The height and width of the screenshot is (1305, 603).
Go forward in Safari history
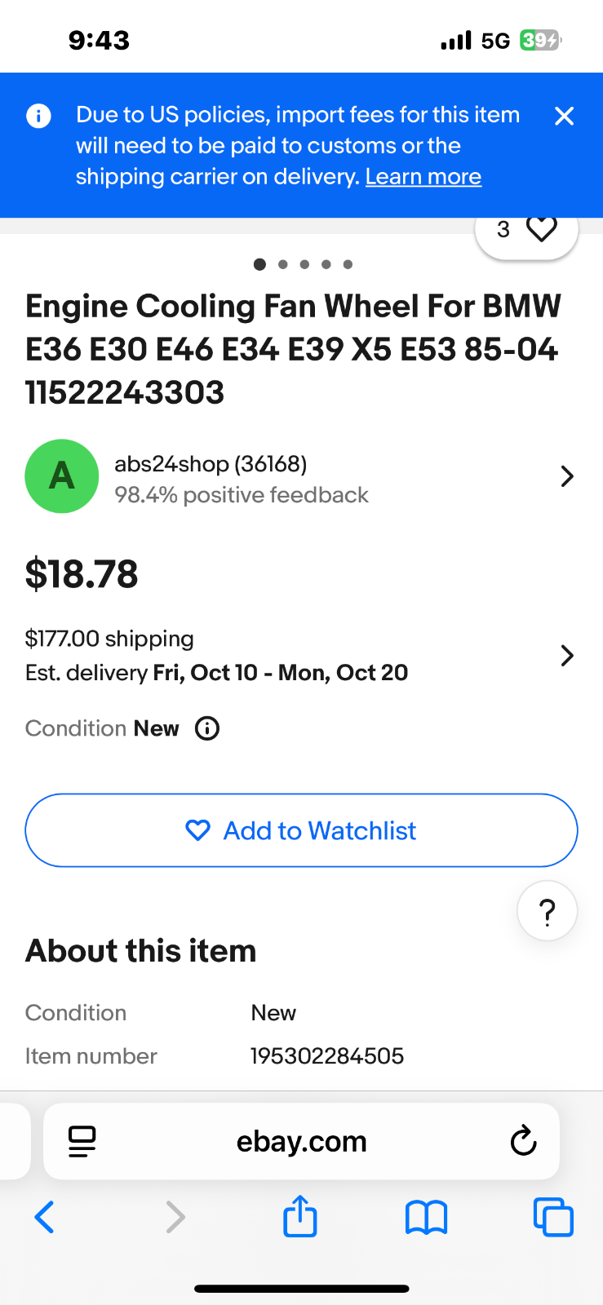point(175,1217)
